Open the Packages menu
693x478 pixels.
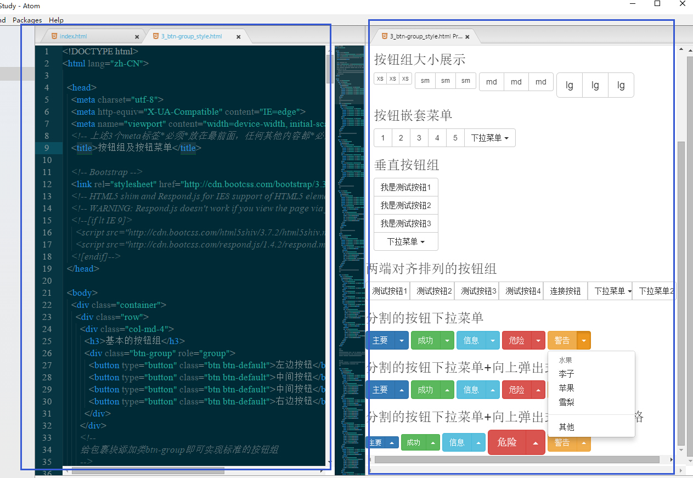[27, 20]
